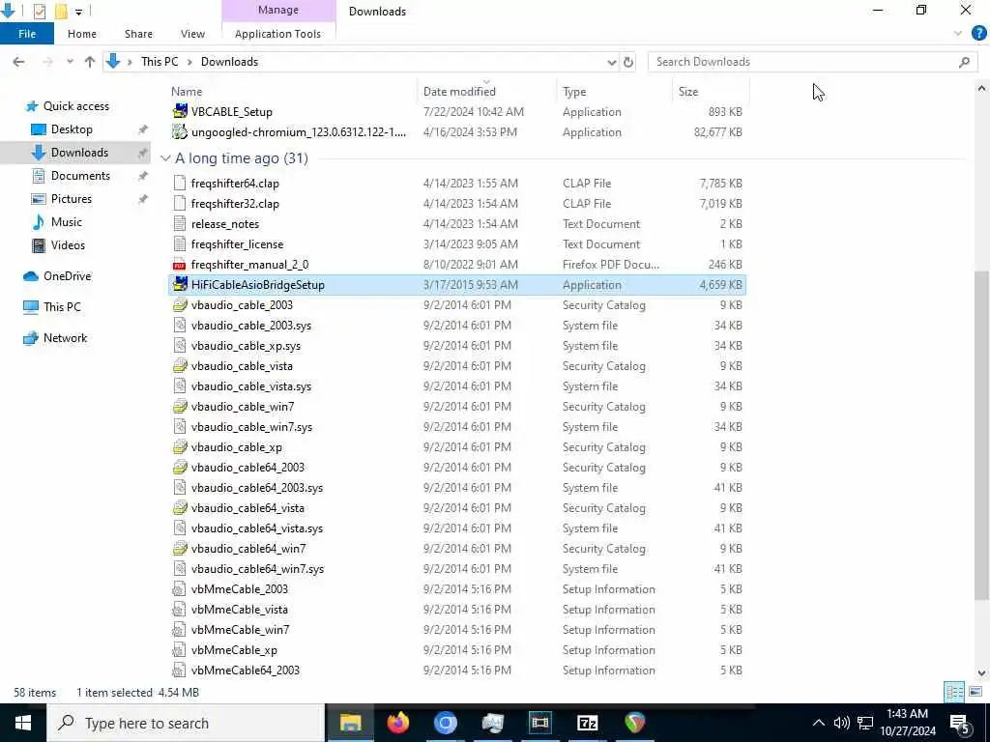Viewport: 990px width, 742px height.
Task: Expand the ribbon chevron
Action: coord(958,34)
